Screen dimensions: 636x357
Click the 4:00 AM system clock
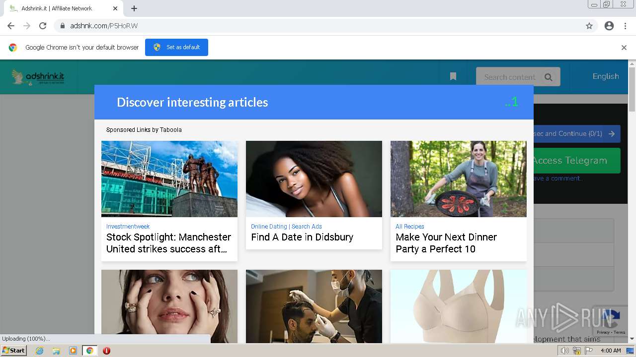coord(611,351)
